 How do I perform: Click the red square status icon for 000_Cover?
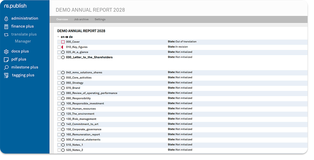click(63, 42)
